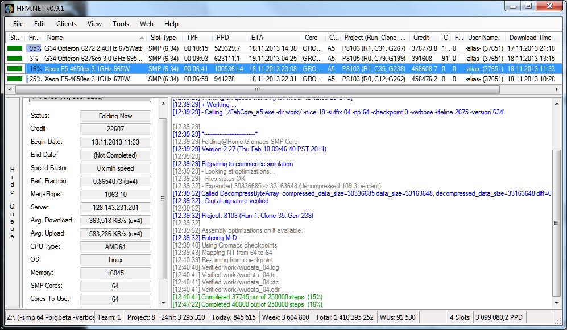Image resolution: width=567 pixels, height=330 pixels.
Task: Select the Xeon E5-4650es 3.1GHz 670W row
Action: tap(283, 79)
